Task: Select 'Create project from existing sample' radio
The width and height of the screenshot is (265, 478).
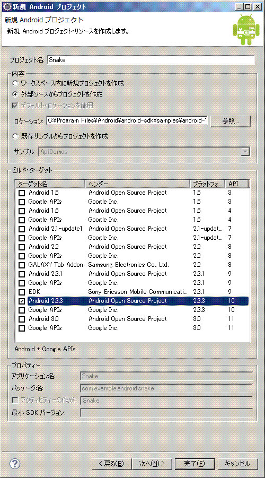Action: (x=15, y=136)
